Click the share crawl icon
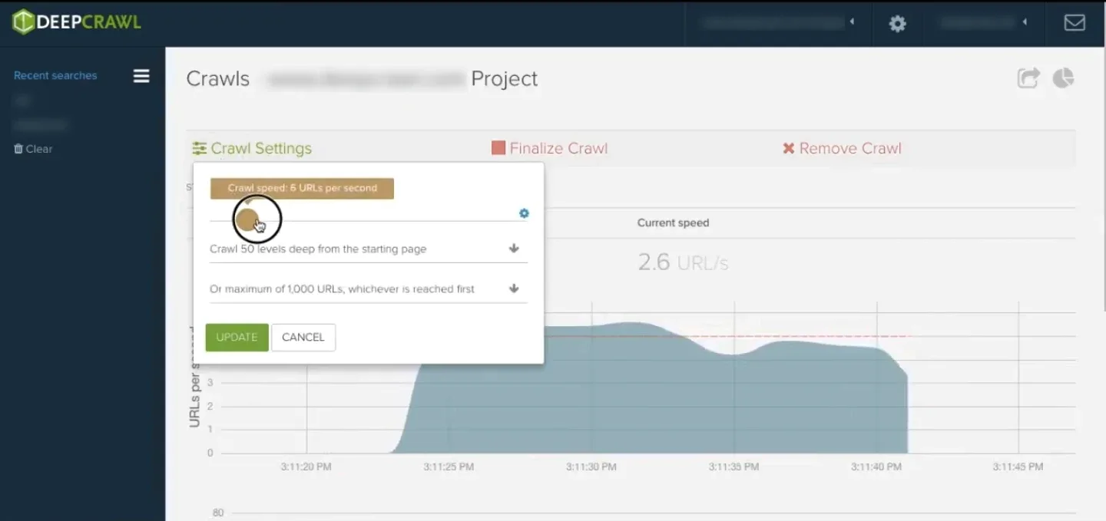The width and height of the screenshot is (1106, 521). (x=1028, y=78)
